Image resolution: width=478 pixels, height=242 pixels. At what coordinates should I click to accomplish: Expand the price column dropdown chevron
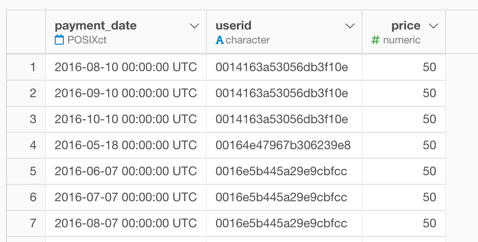click(434, 26)
